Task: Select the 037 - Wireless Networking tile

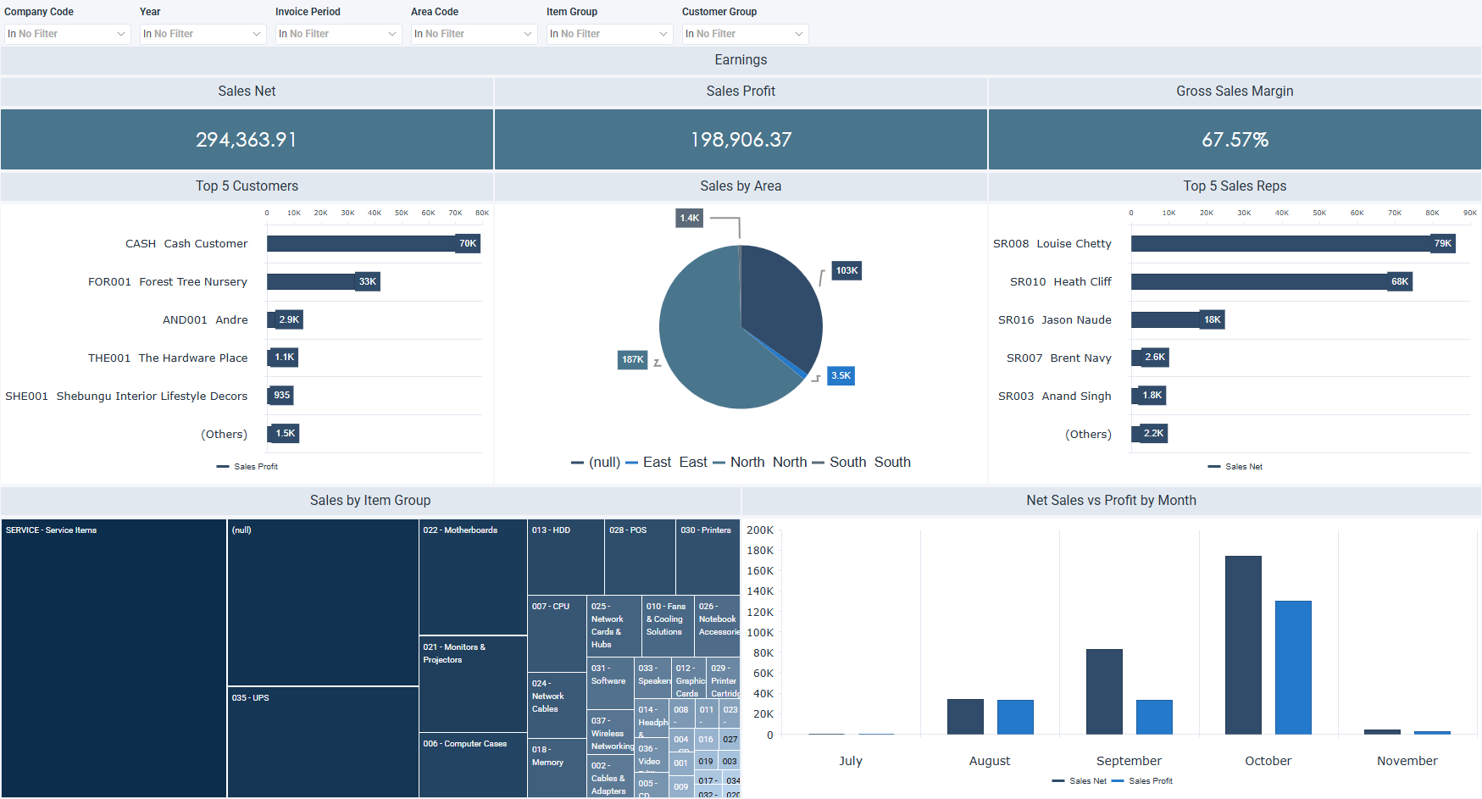Action: pyautogui.click(x=610, y=733)
